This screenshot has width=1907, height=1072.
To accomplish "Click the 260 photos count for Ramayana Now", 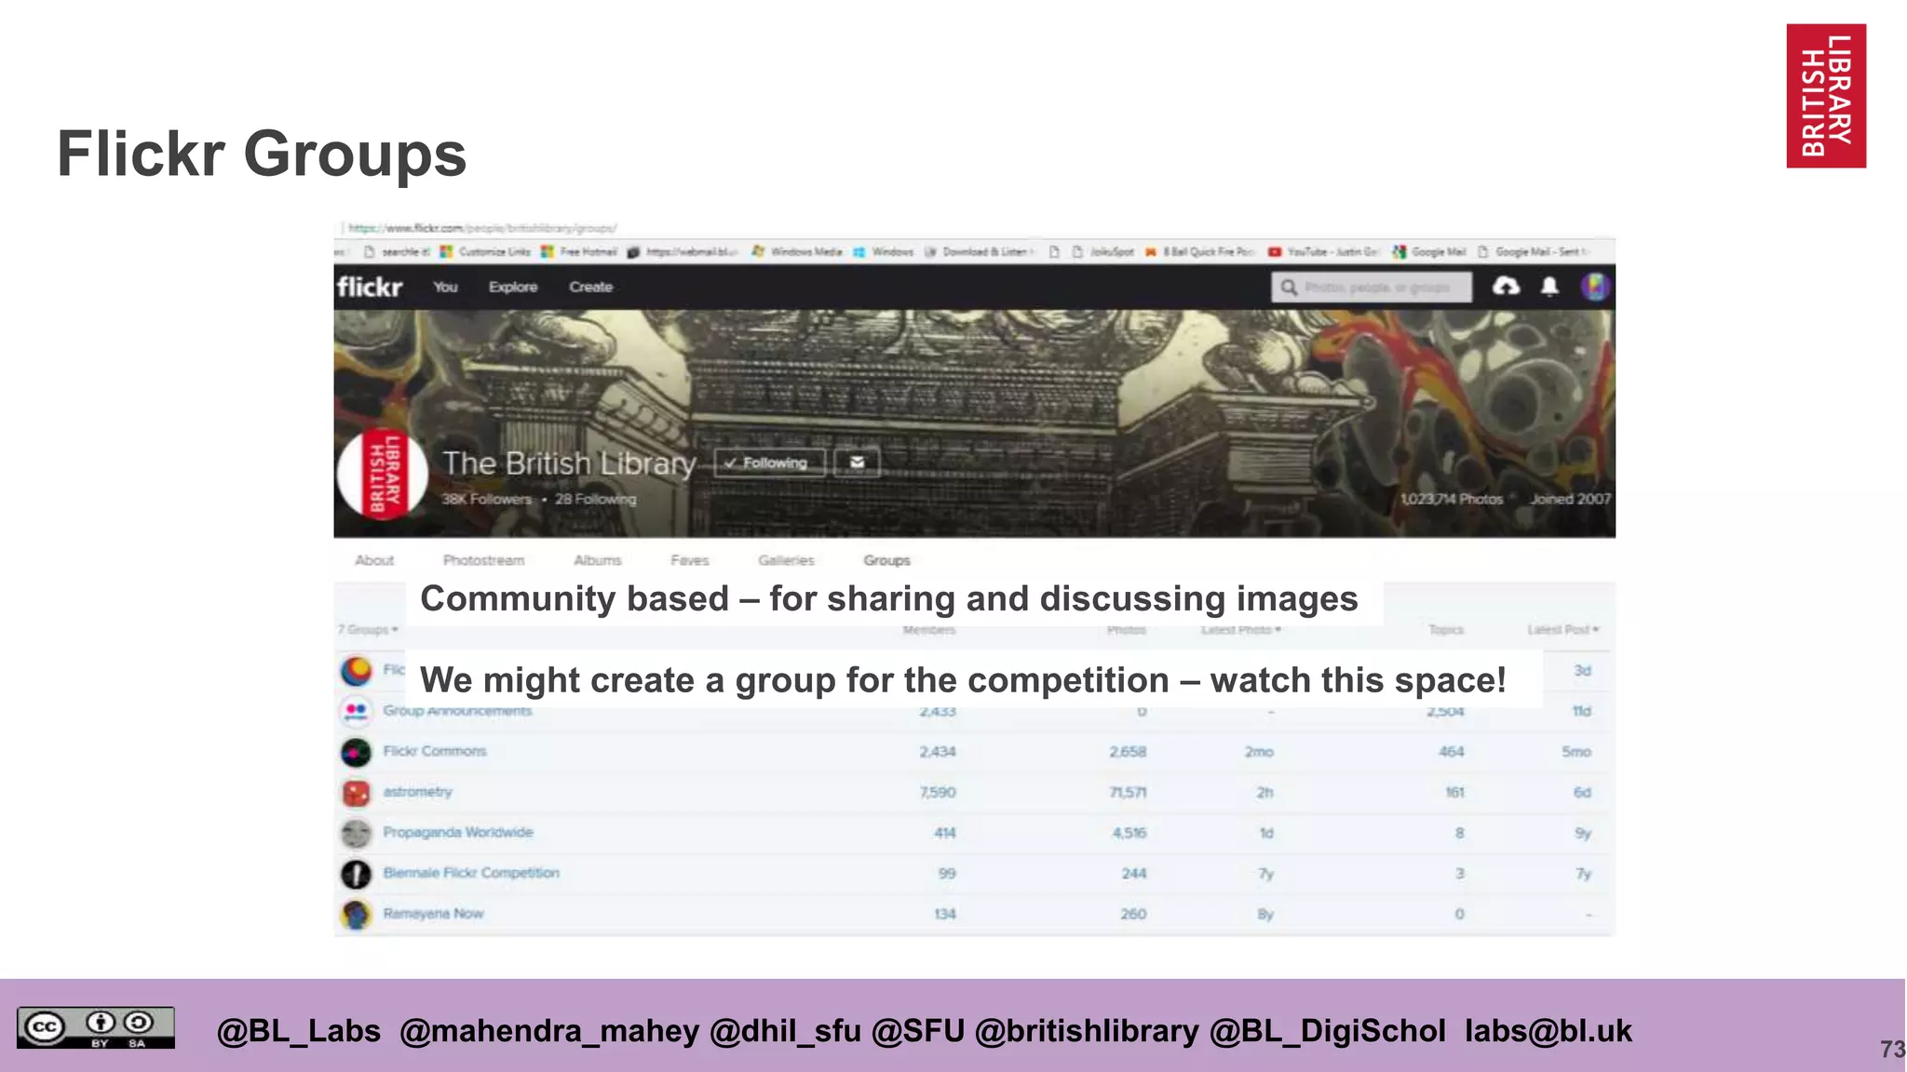I will (1133, 915).
